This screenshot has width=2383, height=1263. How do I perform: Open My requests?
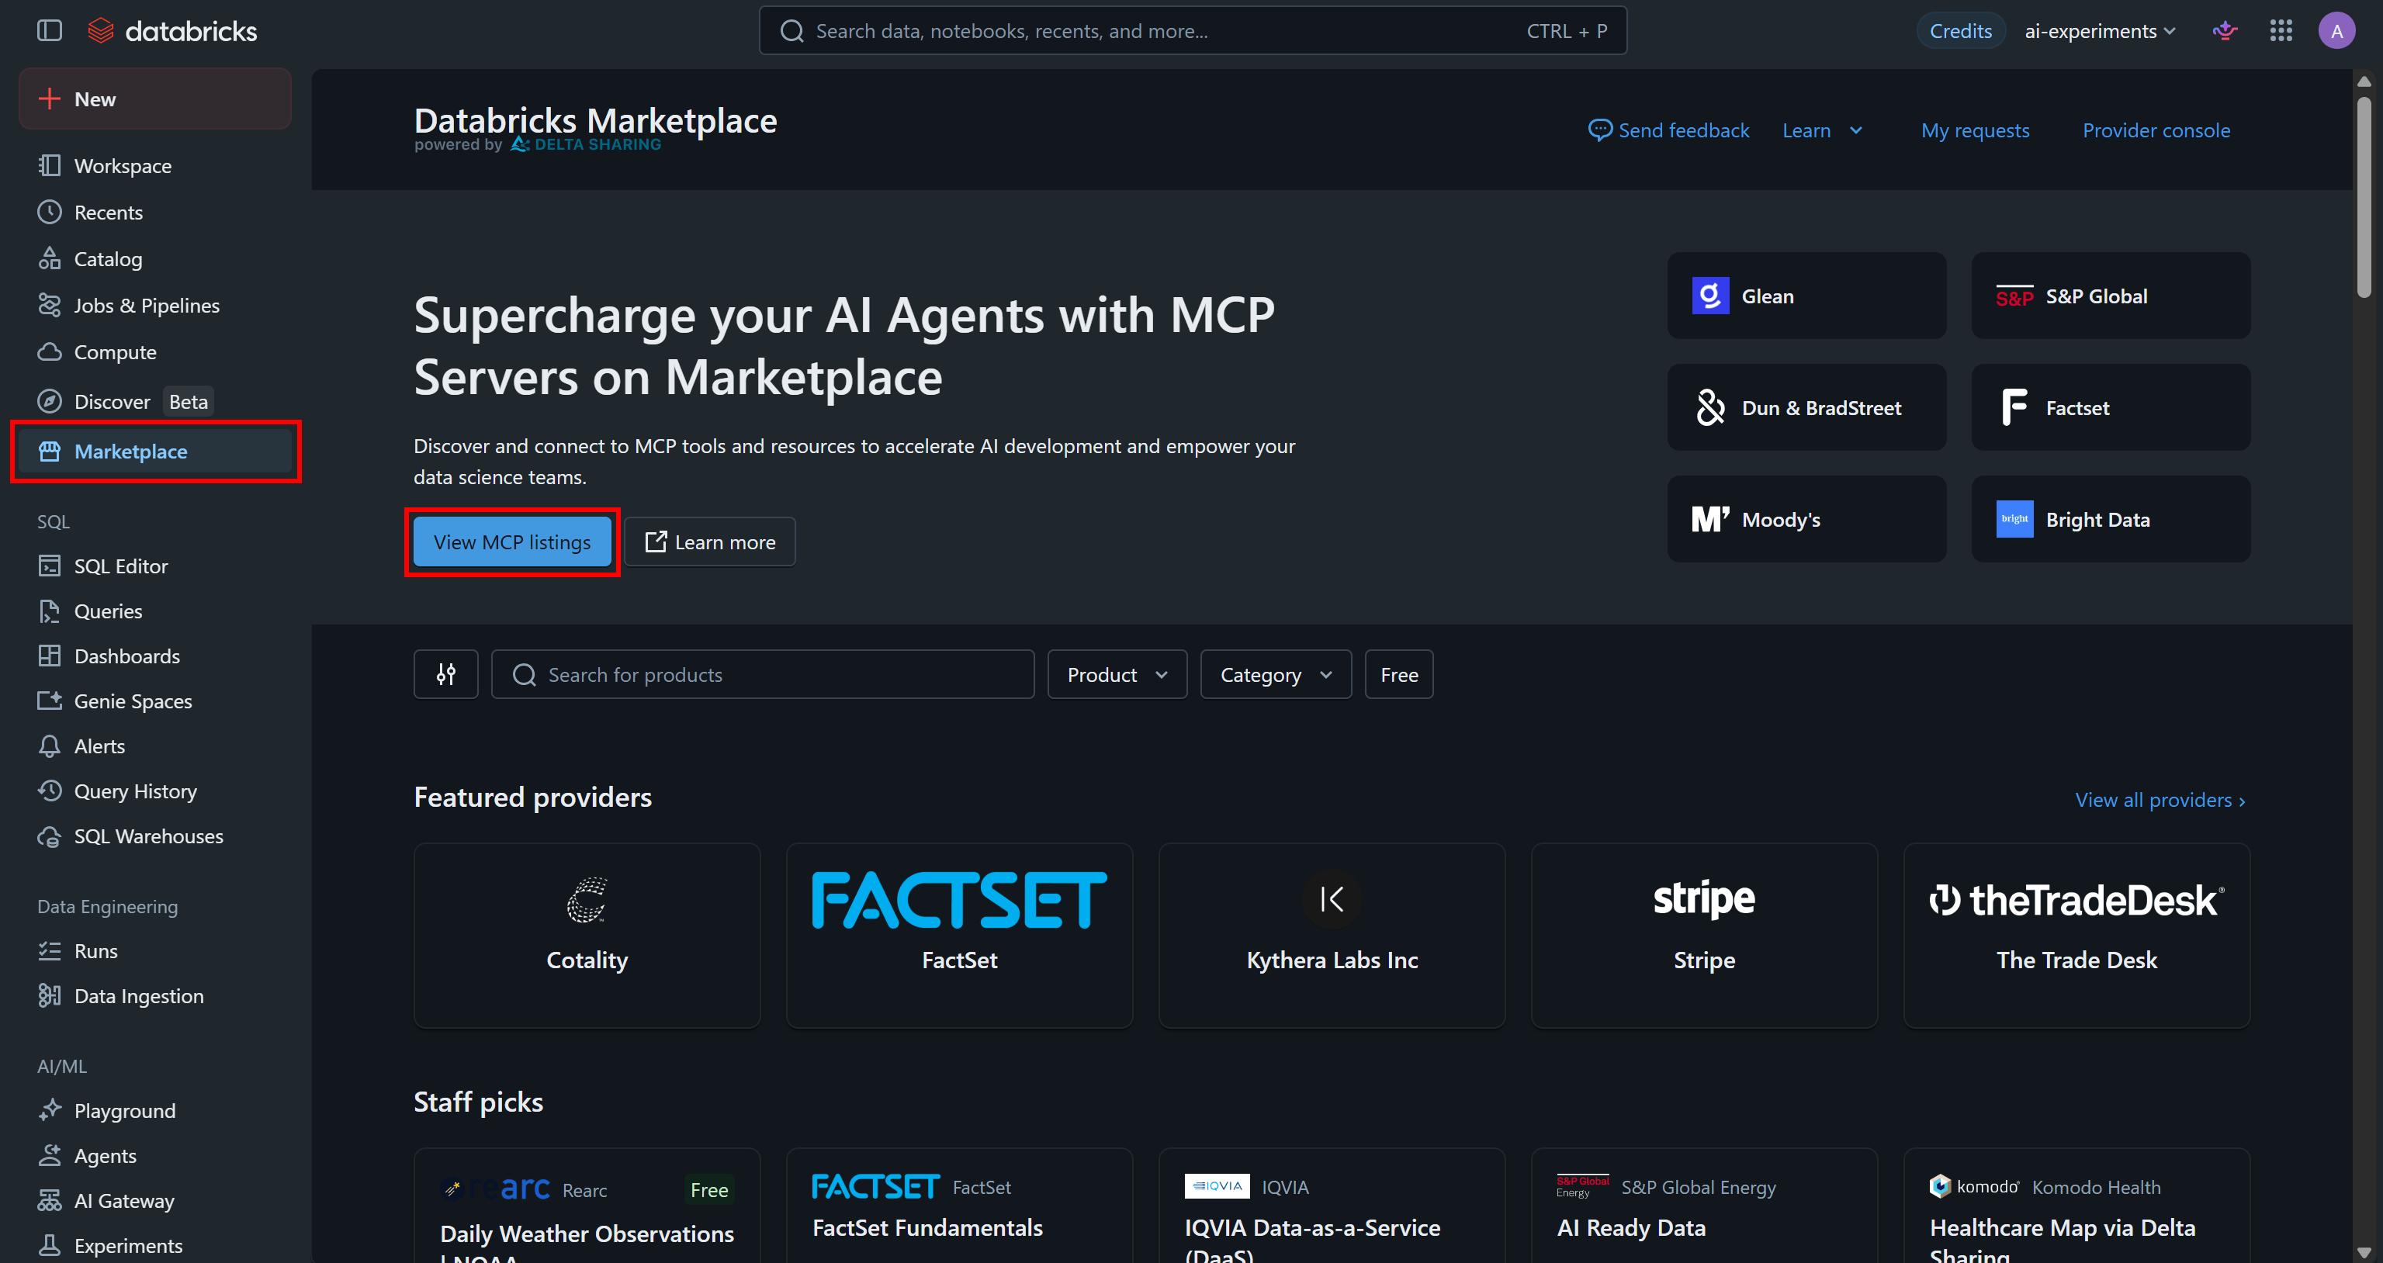[x=1975, y=130]
